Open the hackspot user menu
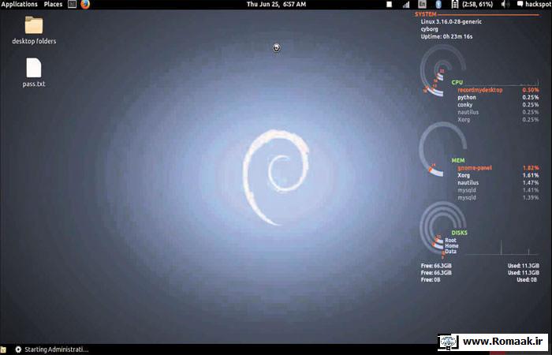Image resolution: width=552 pixels, height=355 pixels. pyautogui.click(x=535, y=4)
